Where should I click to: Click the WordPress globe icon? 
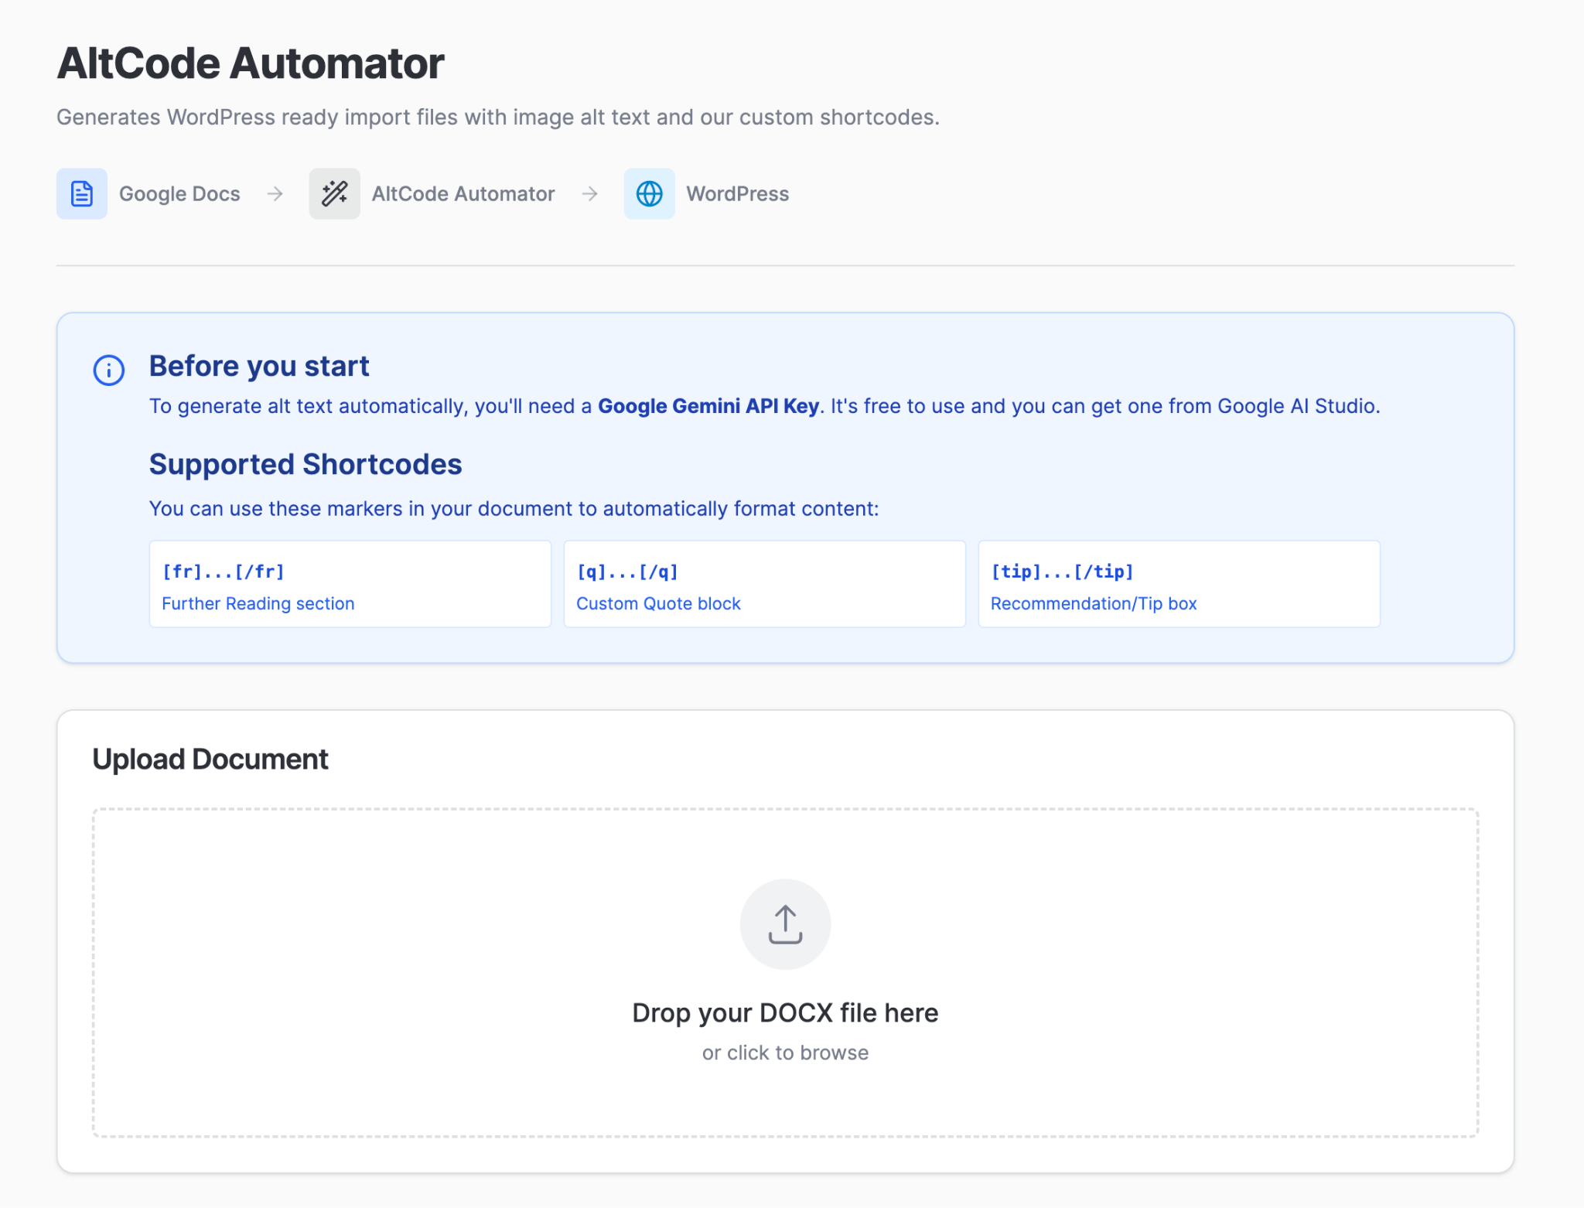pos(650,193)
